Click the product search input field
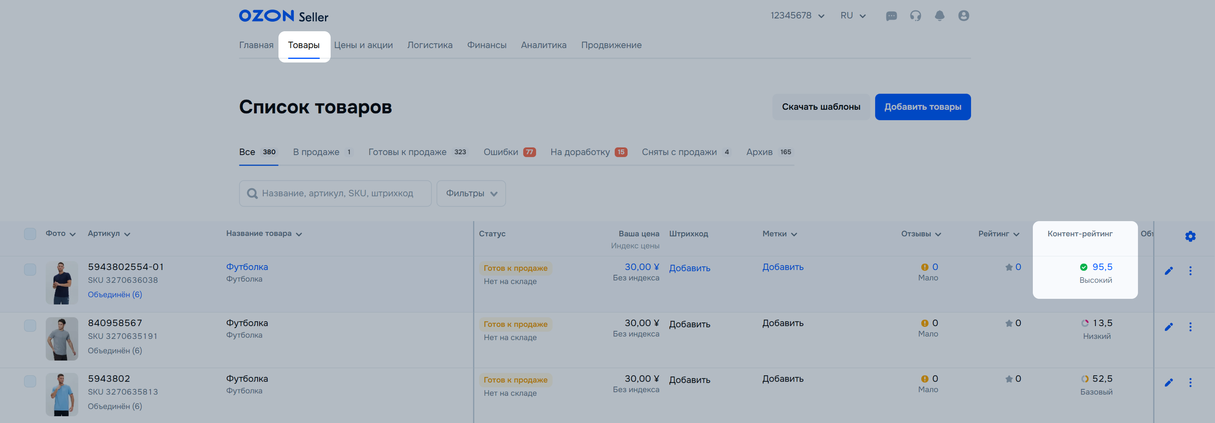Image resolution: width=1215 pixels, height=423 pixels. click(x=337, y=193)
